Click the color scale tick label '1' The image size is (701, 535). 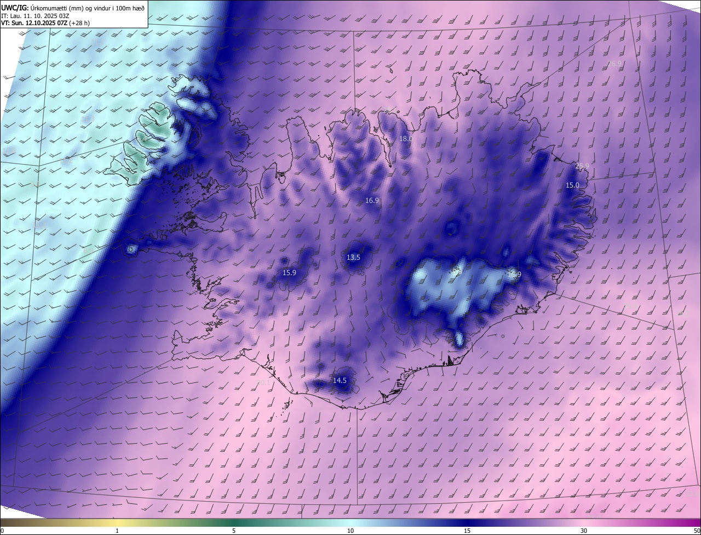117,531
